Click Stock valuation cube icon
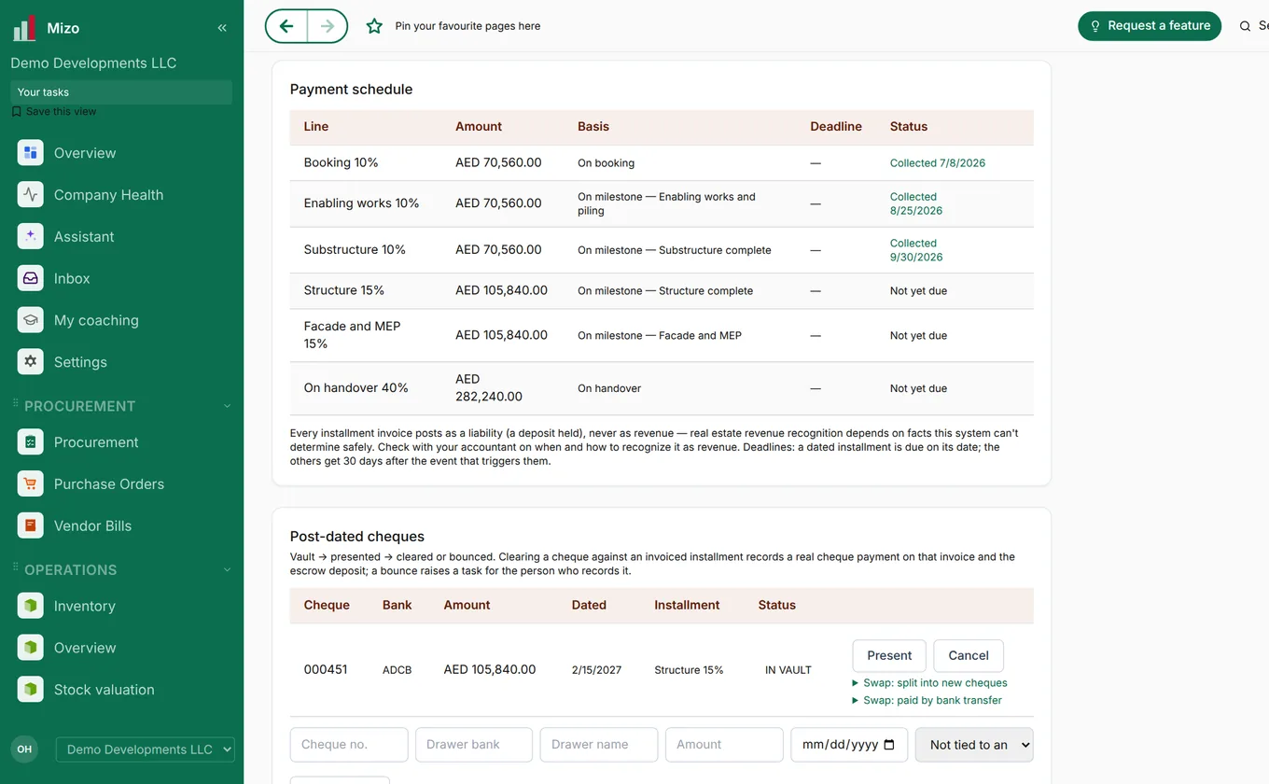This screenshot has width=1269, height=784. 31,690
